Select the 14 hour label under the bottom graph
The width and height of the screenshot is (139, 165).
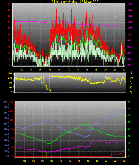(x=79, y=161)
